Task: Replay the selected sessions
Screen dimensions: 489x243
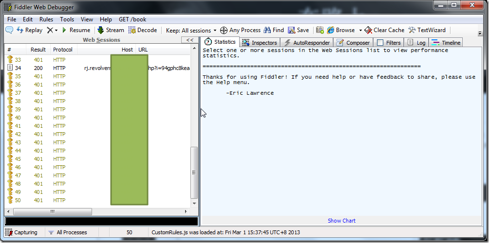Action: [30, 30]
